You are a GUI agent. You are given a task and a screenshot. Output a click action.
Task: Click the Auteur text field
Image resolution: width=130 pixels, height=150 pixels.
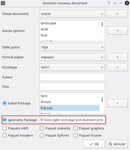tap(72, 77)
